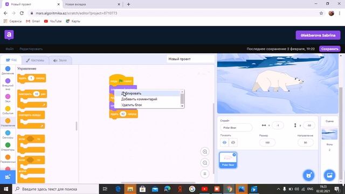Edit the Новый проект title field
345x194 pixels.
click(x=190, y=59)
